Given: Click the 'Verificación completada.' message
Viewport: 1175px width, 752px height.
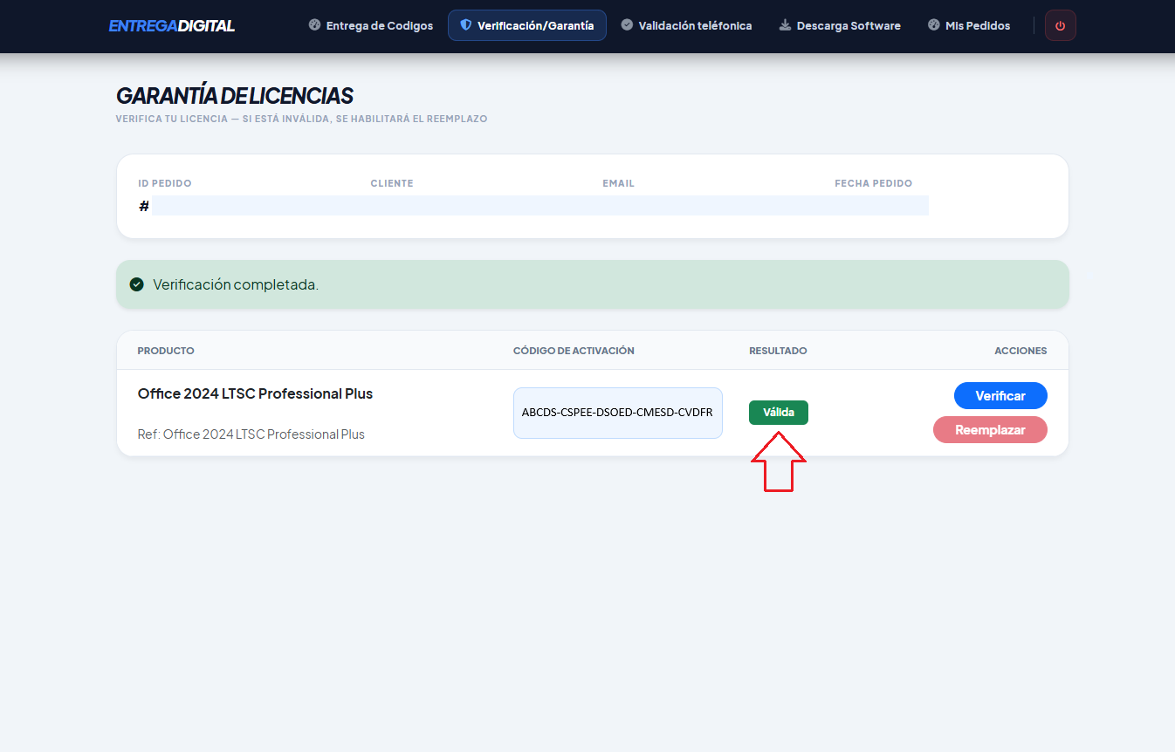Looking at the screenshot, I should 236,284.
